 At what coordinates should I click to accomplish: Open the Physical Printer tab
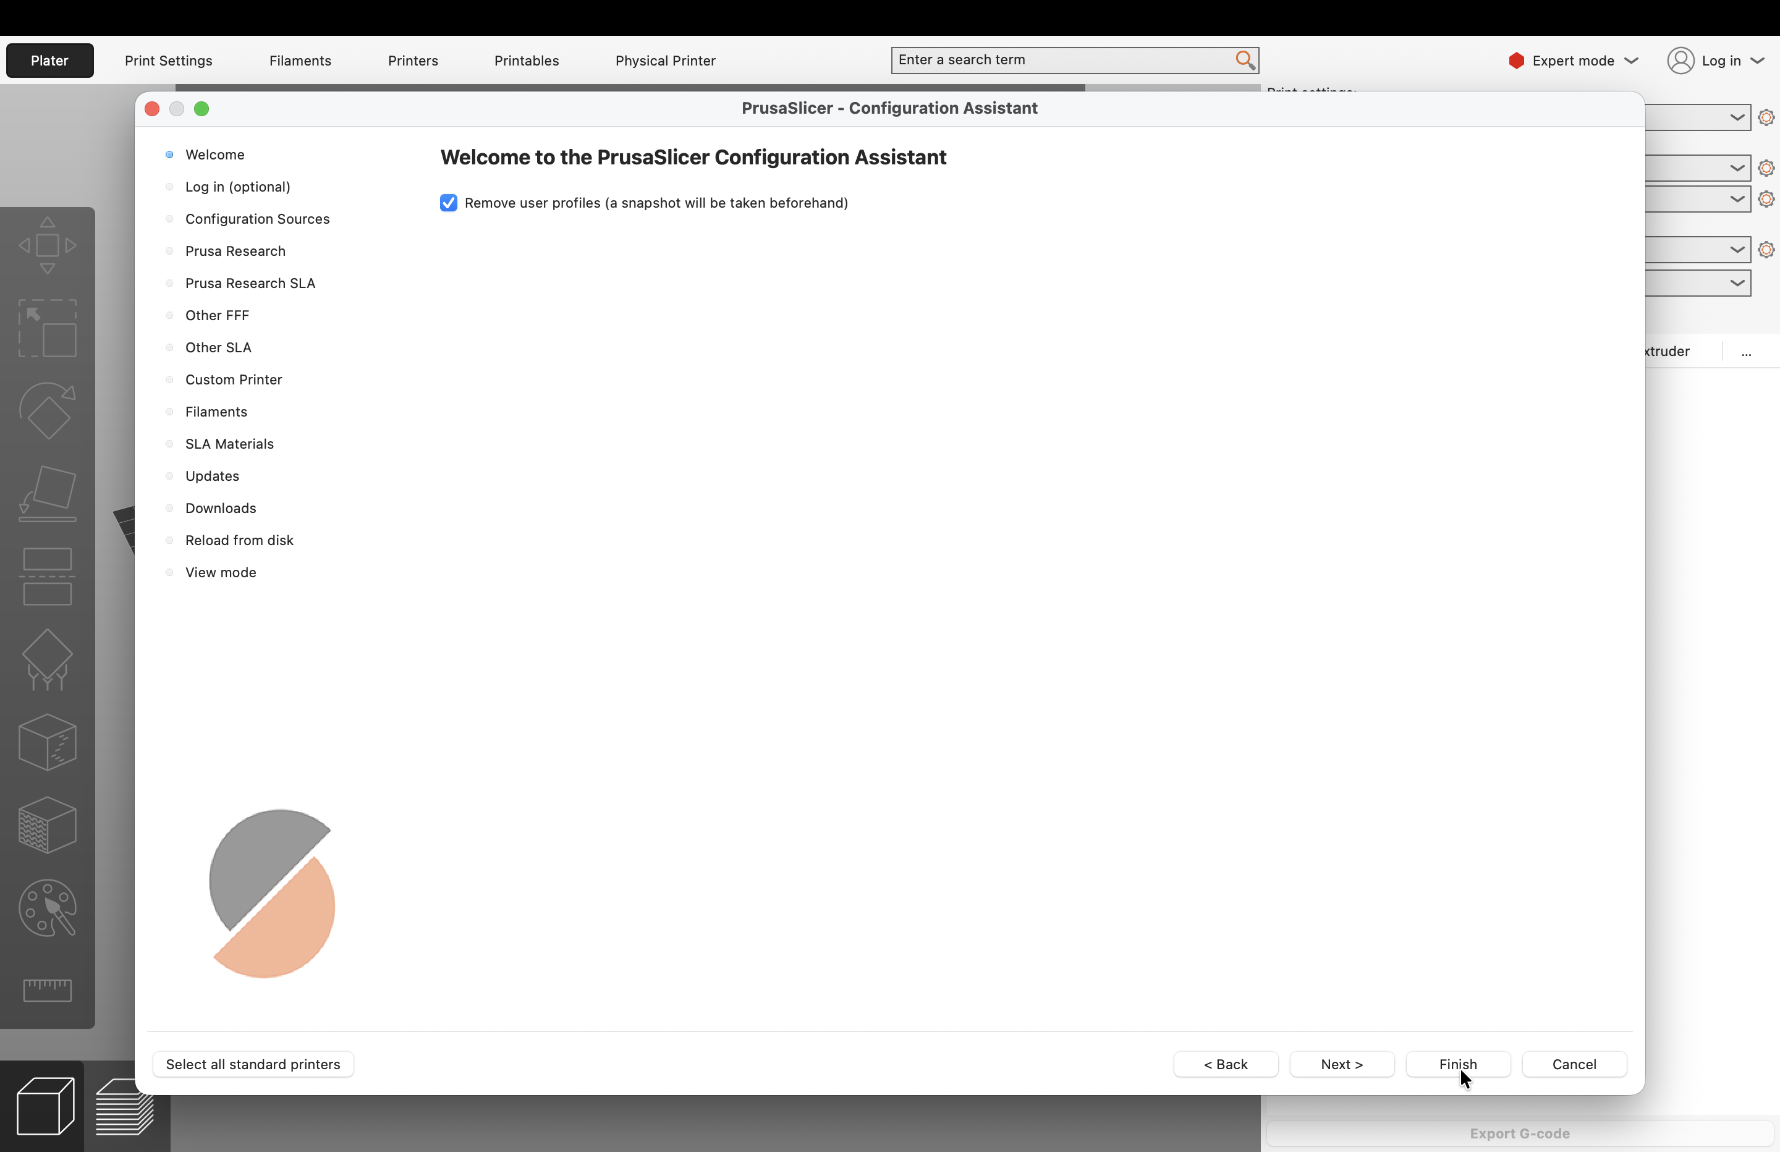tap(665, 61)
